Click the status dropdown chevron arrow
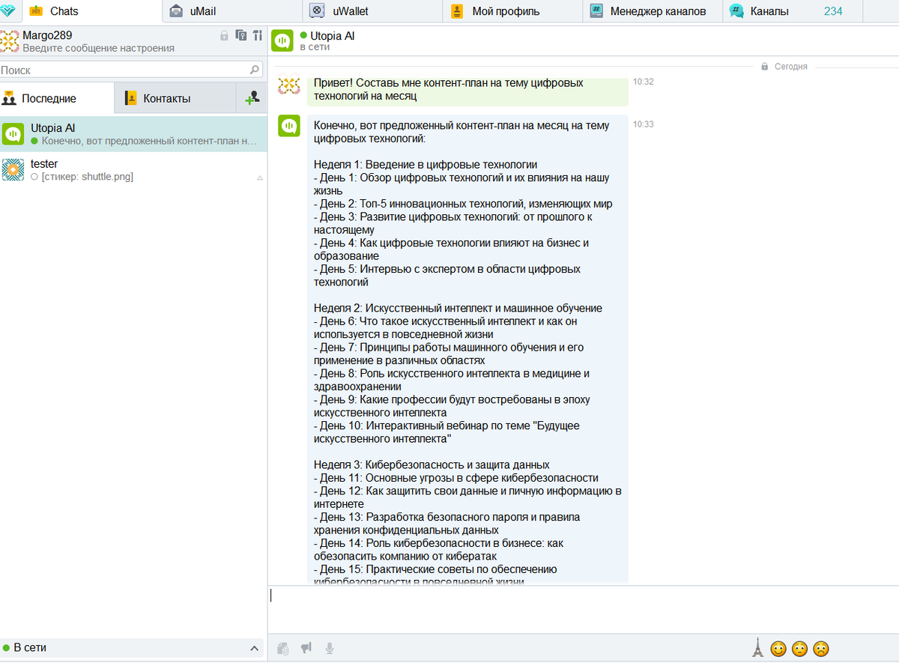The height and width of the screenshot is (663, 899). coord(254,648)
